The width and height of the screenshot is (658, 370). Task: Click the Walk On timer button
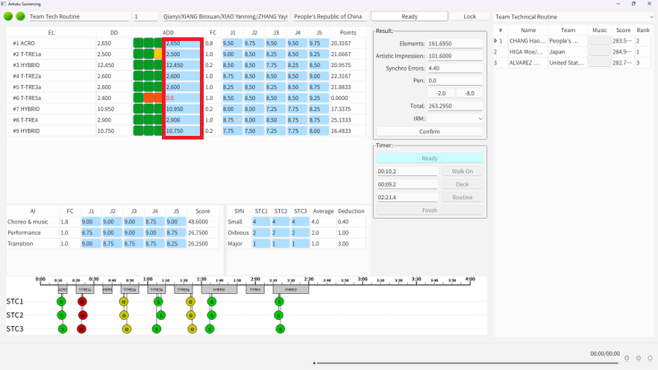coord(462,171)
